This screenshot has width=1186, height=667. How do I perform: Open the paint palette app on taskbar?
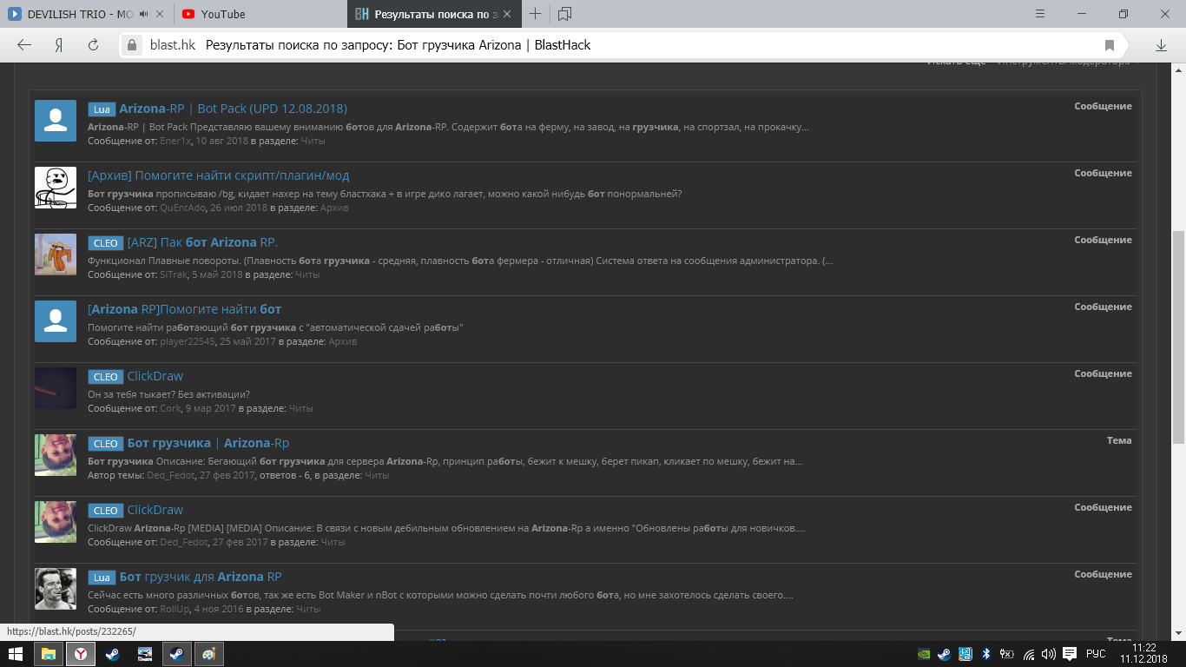click(208, 654)
